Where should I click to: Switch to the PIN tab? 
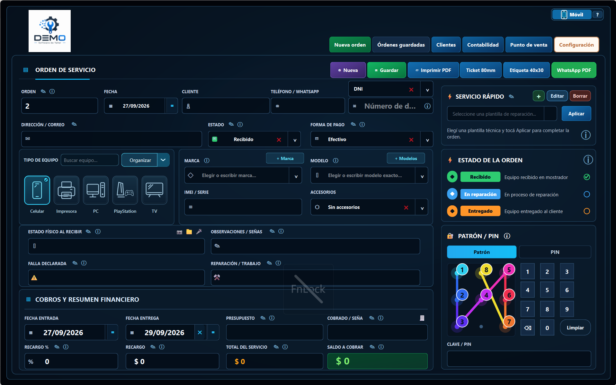[555, 252]
